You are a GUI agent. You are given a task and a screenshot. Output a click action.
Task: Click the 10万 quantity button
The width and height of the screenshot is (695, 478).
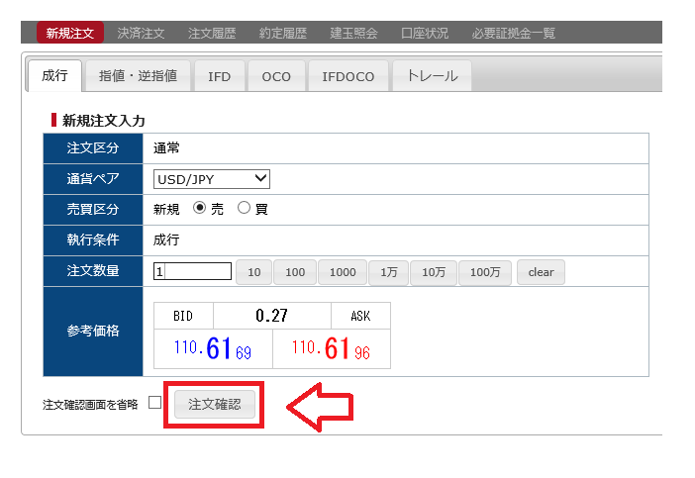[433, 272]
